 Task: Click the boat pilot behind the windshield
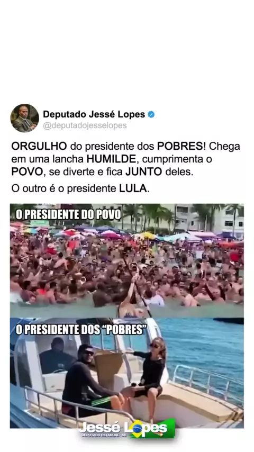tap(56, 355)
